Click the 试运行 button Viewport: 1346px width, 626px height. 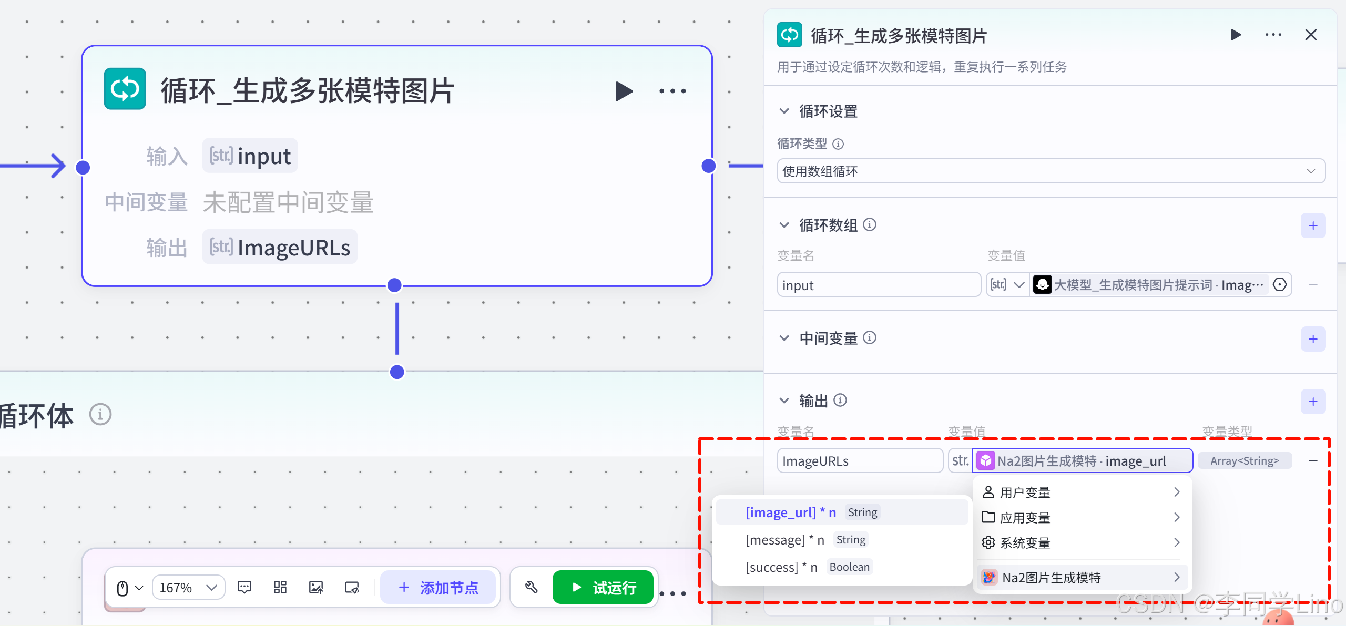(x=603, y=587)
